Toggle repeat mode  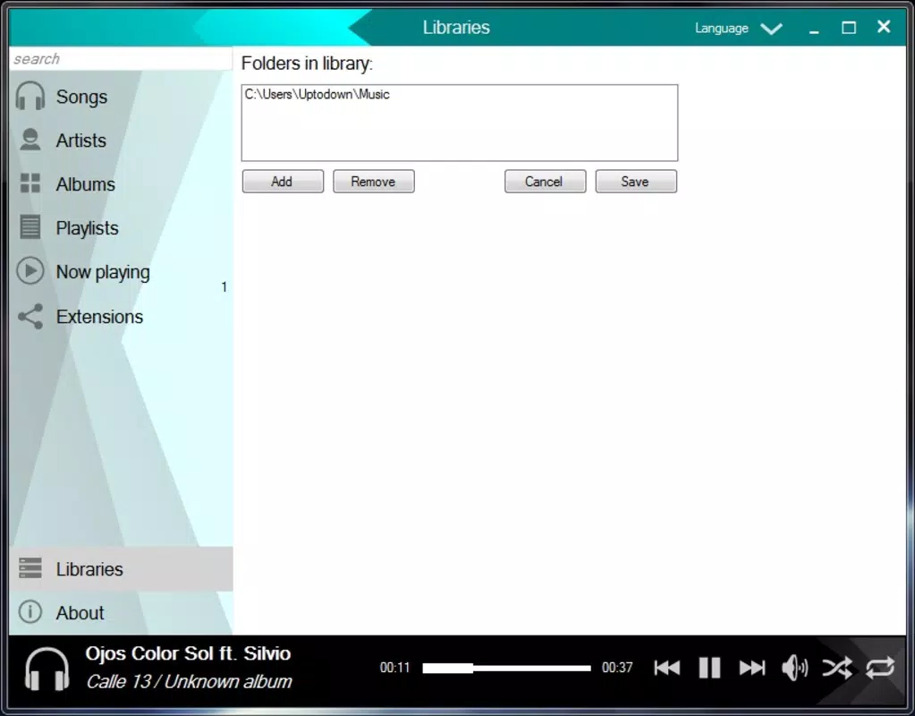click(880, 668)
